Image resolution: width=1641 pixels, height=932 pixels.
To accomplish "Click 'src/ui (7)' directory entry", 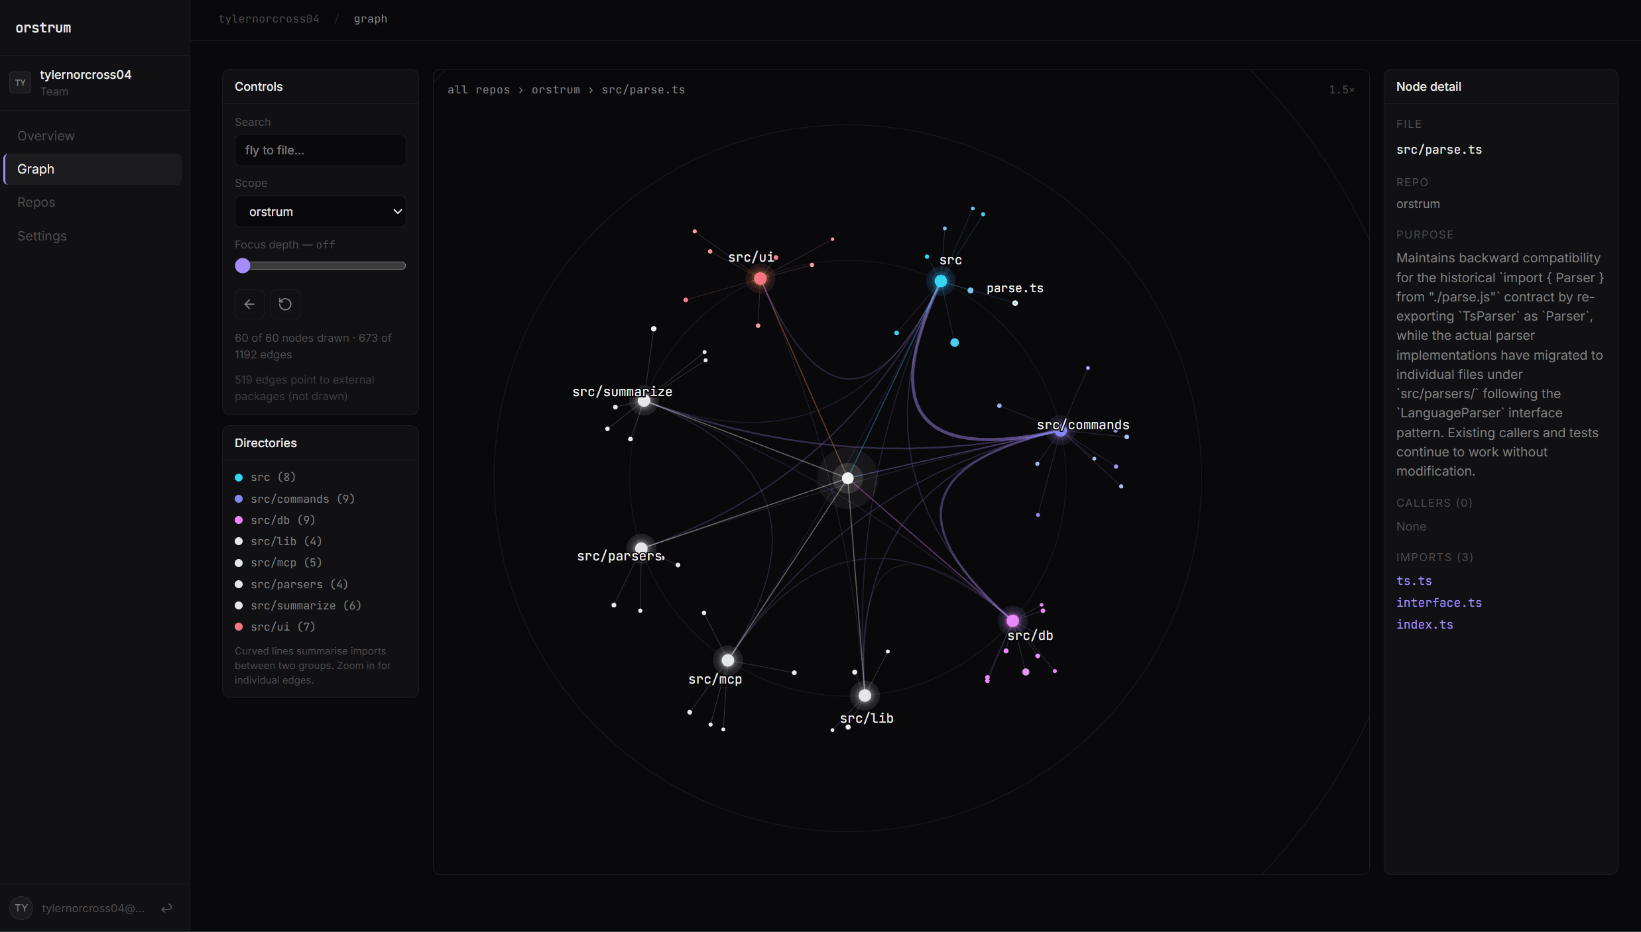I will 283,627.
